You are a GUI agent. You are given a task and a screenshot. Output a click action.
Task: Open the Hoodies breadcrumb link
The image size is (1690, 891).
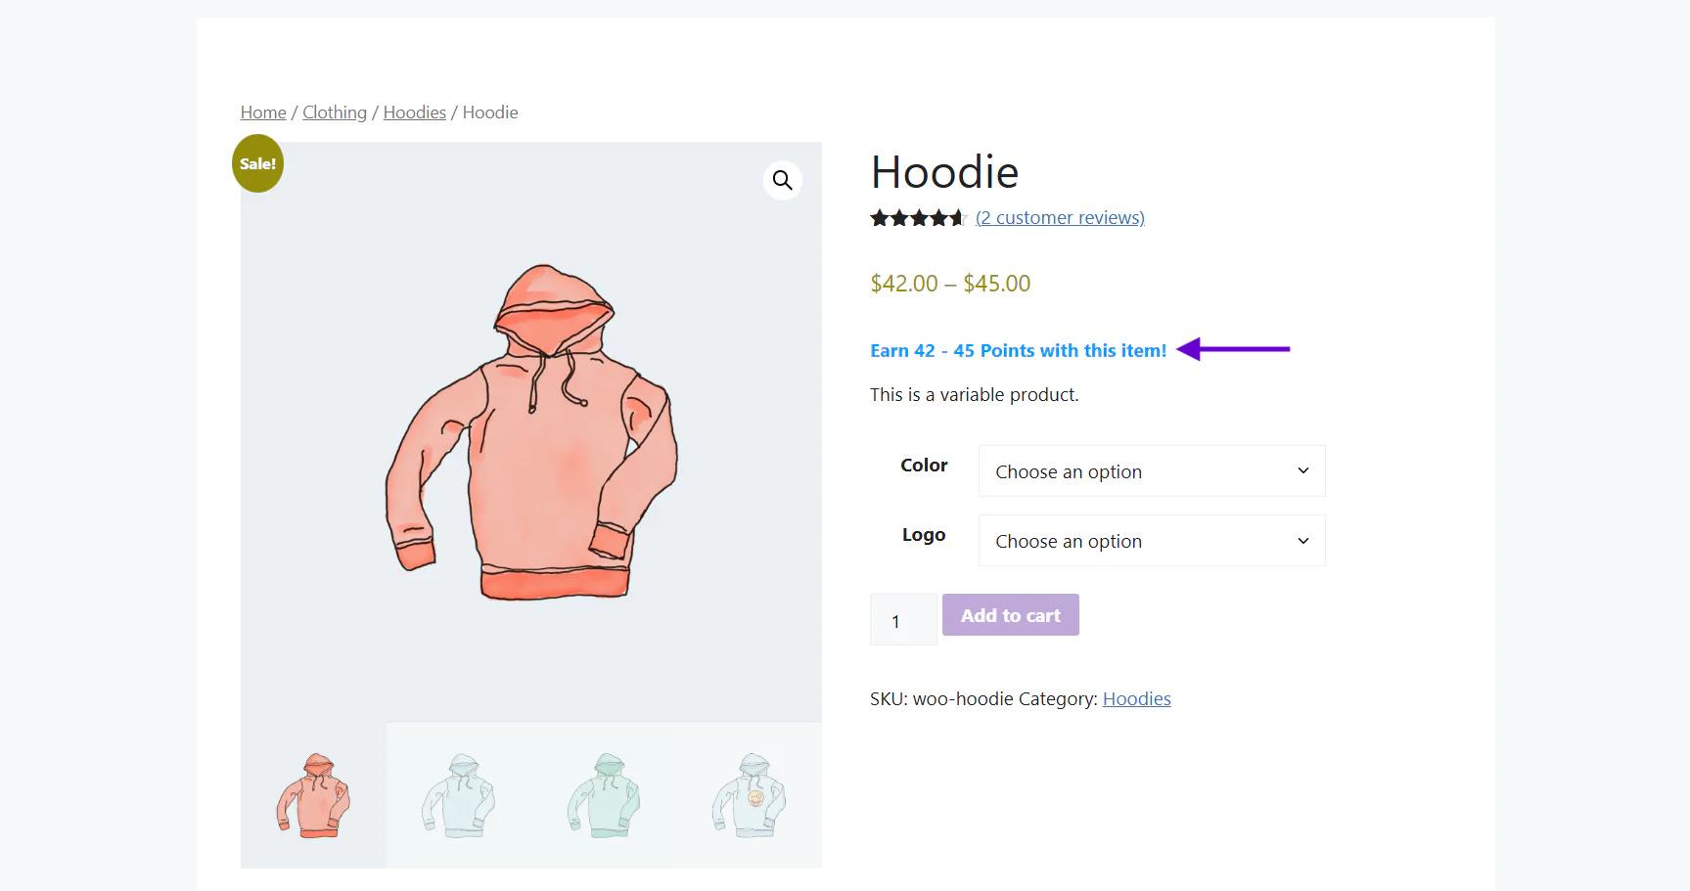pos(415,112)
